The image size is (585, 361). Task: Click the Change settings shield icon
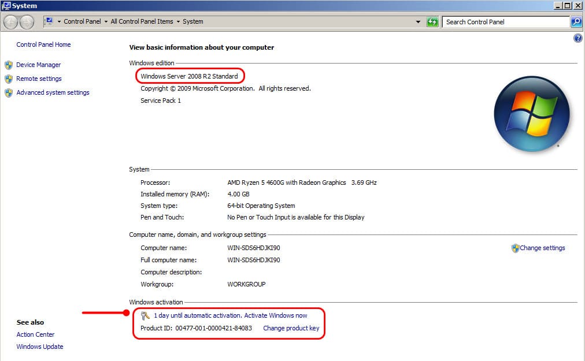coord(515,248)
